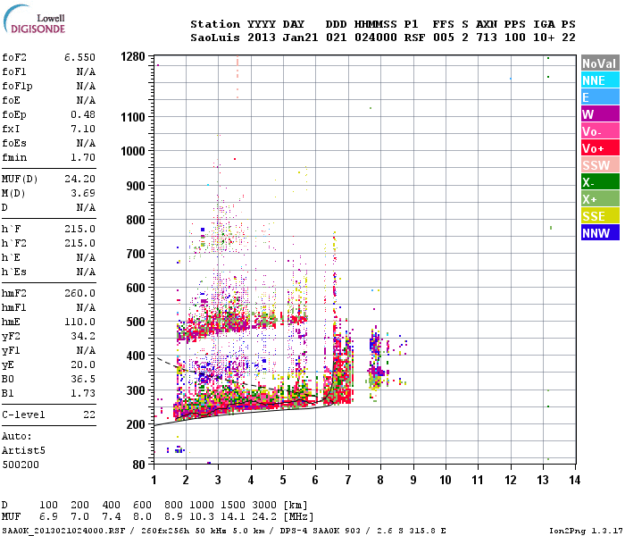Click the 713 AXN value in header
The image size is (625, 536).
487,38
